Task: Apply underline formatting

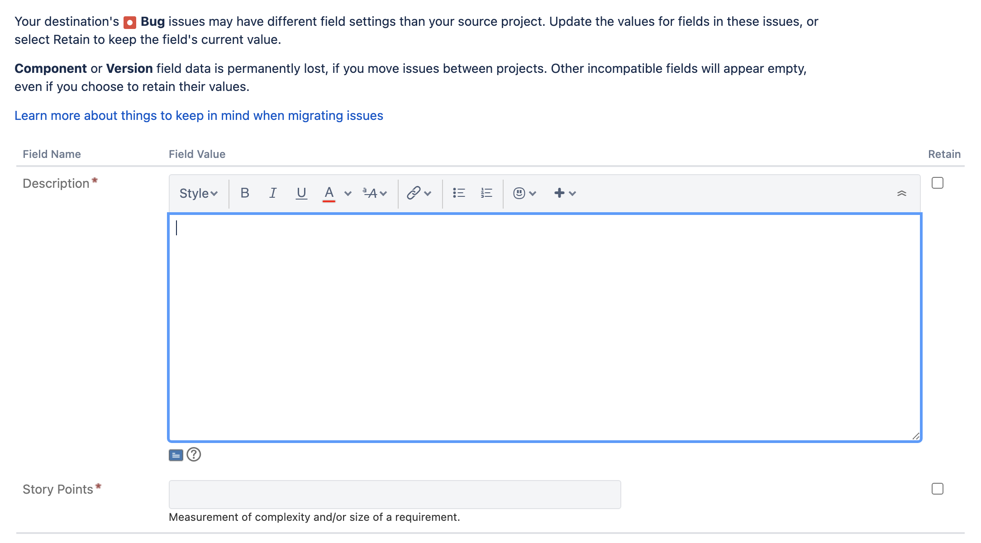Action: tap(301, 193)
